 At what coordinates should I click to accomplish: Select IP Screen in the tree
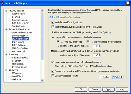[x=17, y=61]
